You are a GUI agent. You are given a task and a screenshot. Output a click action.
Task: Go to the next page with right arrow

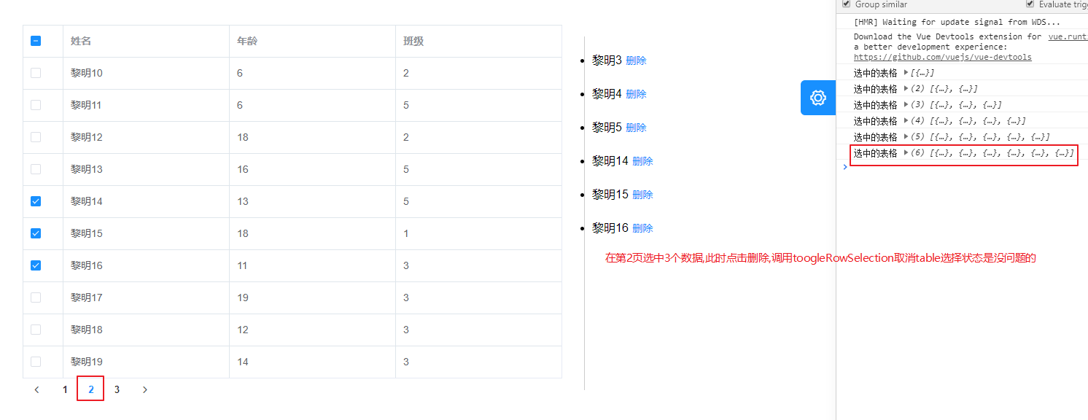(144, 389)
